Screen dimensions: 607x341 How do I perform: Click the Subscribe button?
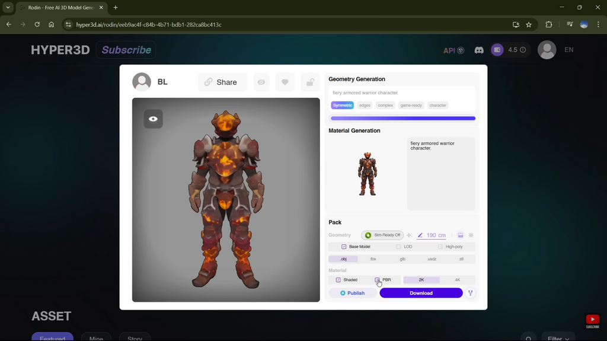126,50
